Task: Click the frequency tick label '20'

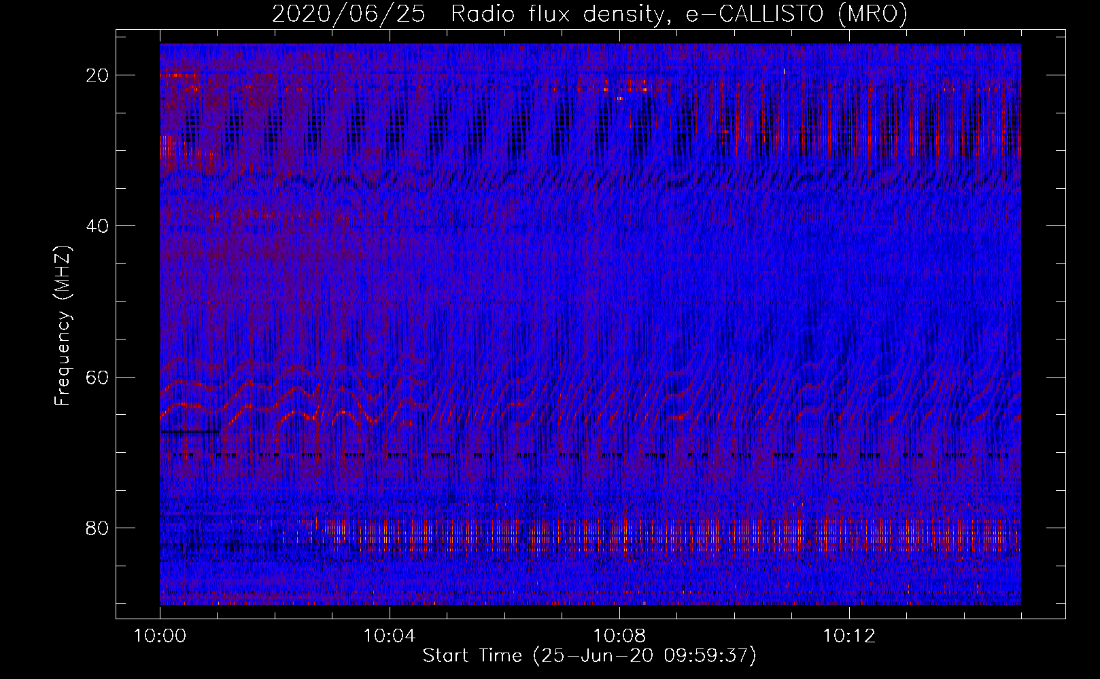Action: click(x=98, y=75)
